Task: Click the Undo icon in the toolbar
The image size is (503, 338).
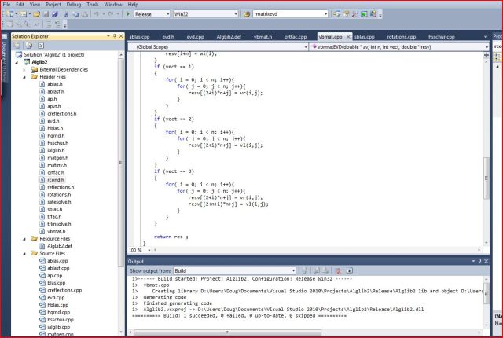Action: point(95,14)
